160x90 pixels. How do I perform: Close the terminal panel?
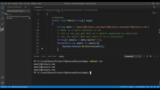[x=157, y=56]
